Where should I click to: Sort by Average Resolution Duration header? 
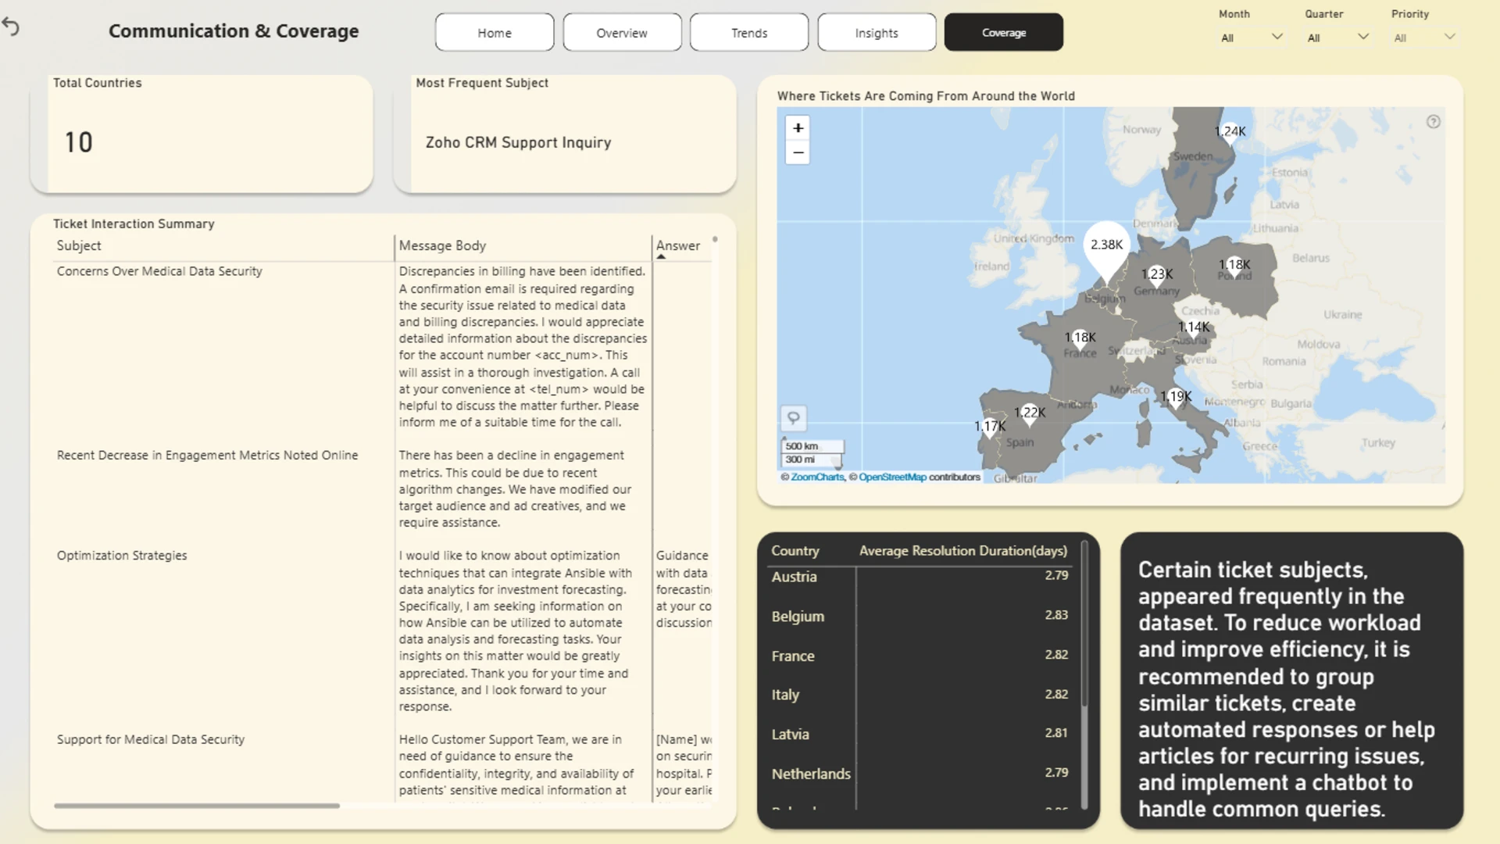click(x=963, y=551)
